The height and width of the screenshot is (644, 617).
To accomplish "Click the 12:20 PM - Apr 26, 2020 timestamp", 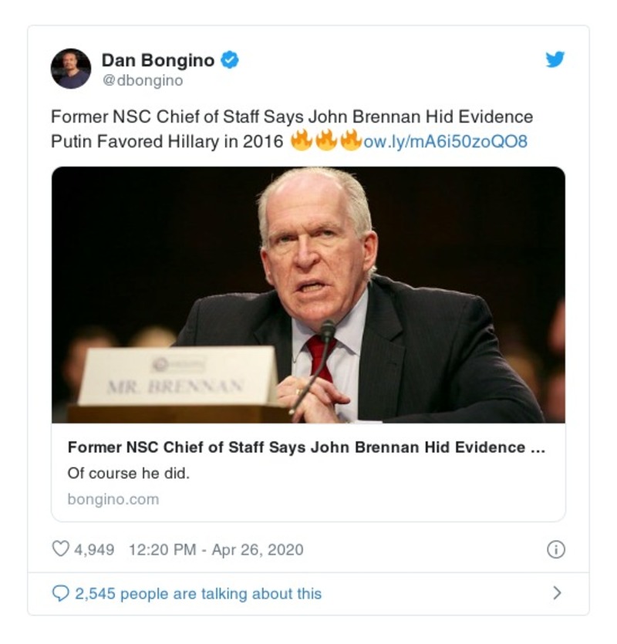I will pos(216,550).
